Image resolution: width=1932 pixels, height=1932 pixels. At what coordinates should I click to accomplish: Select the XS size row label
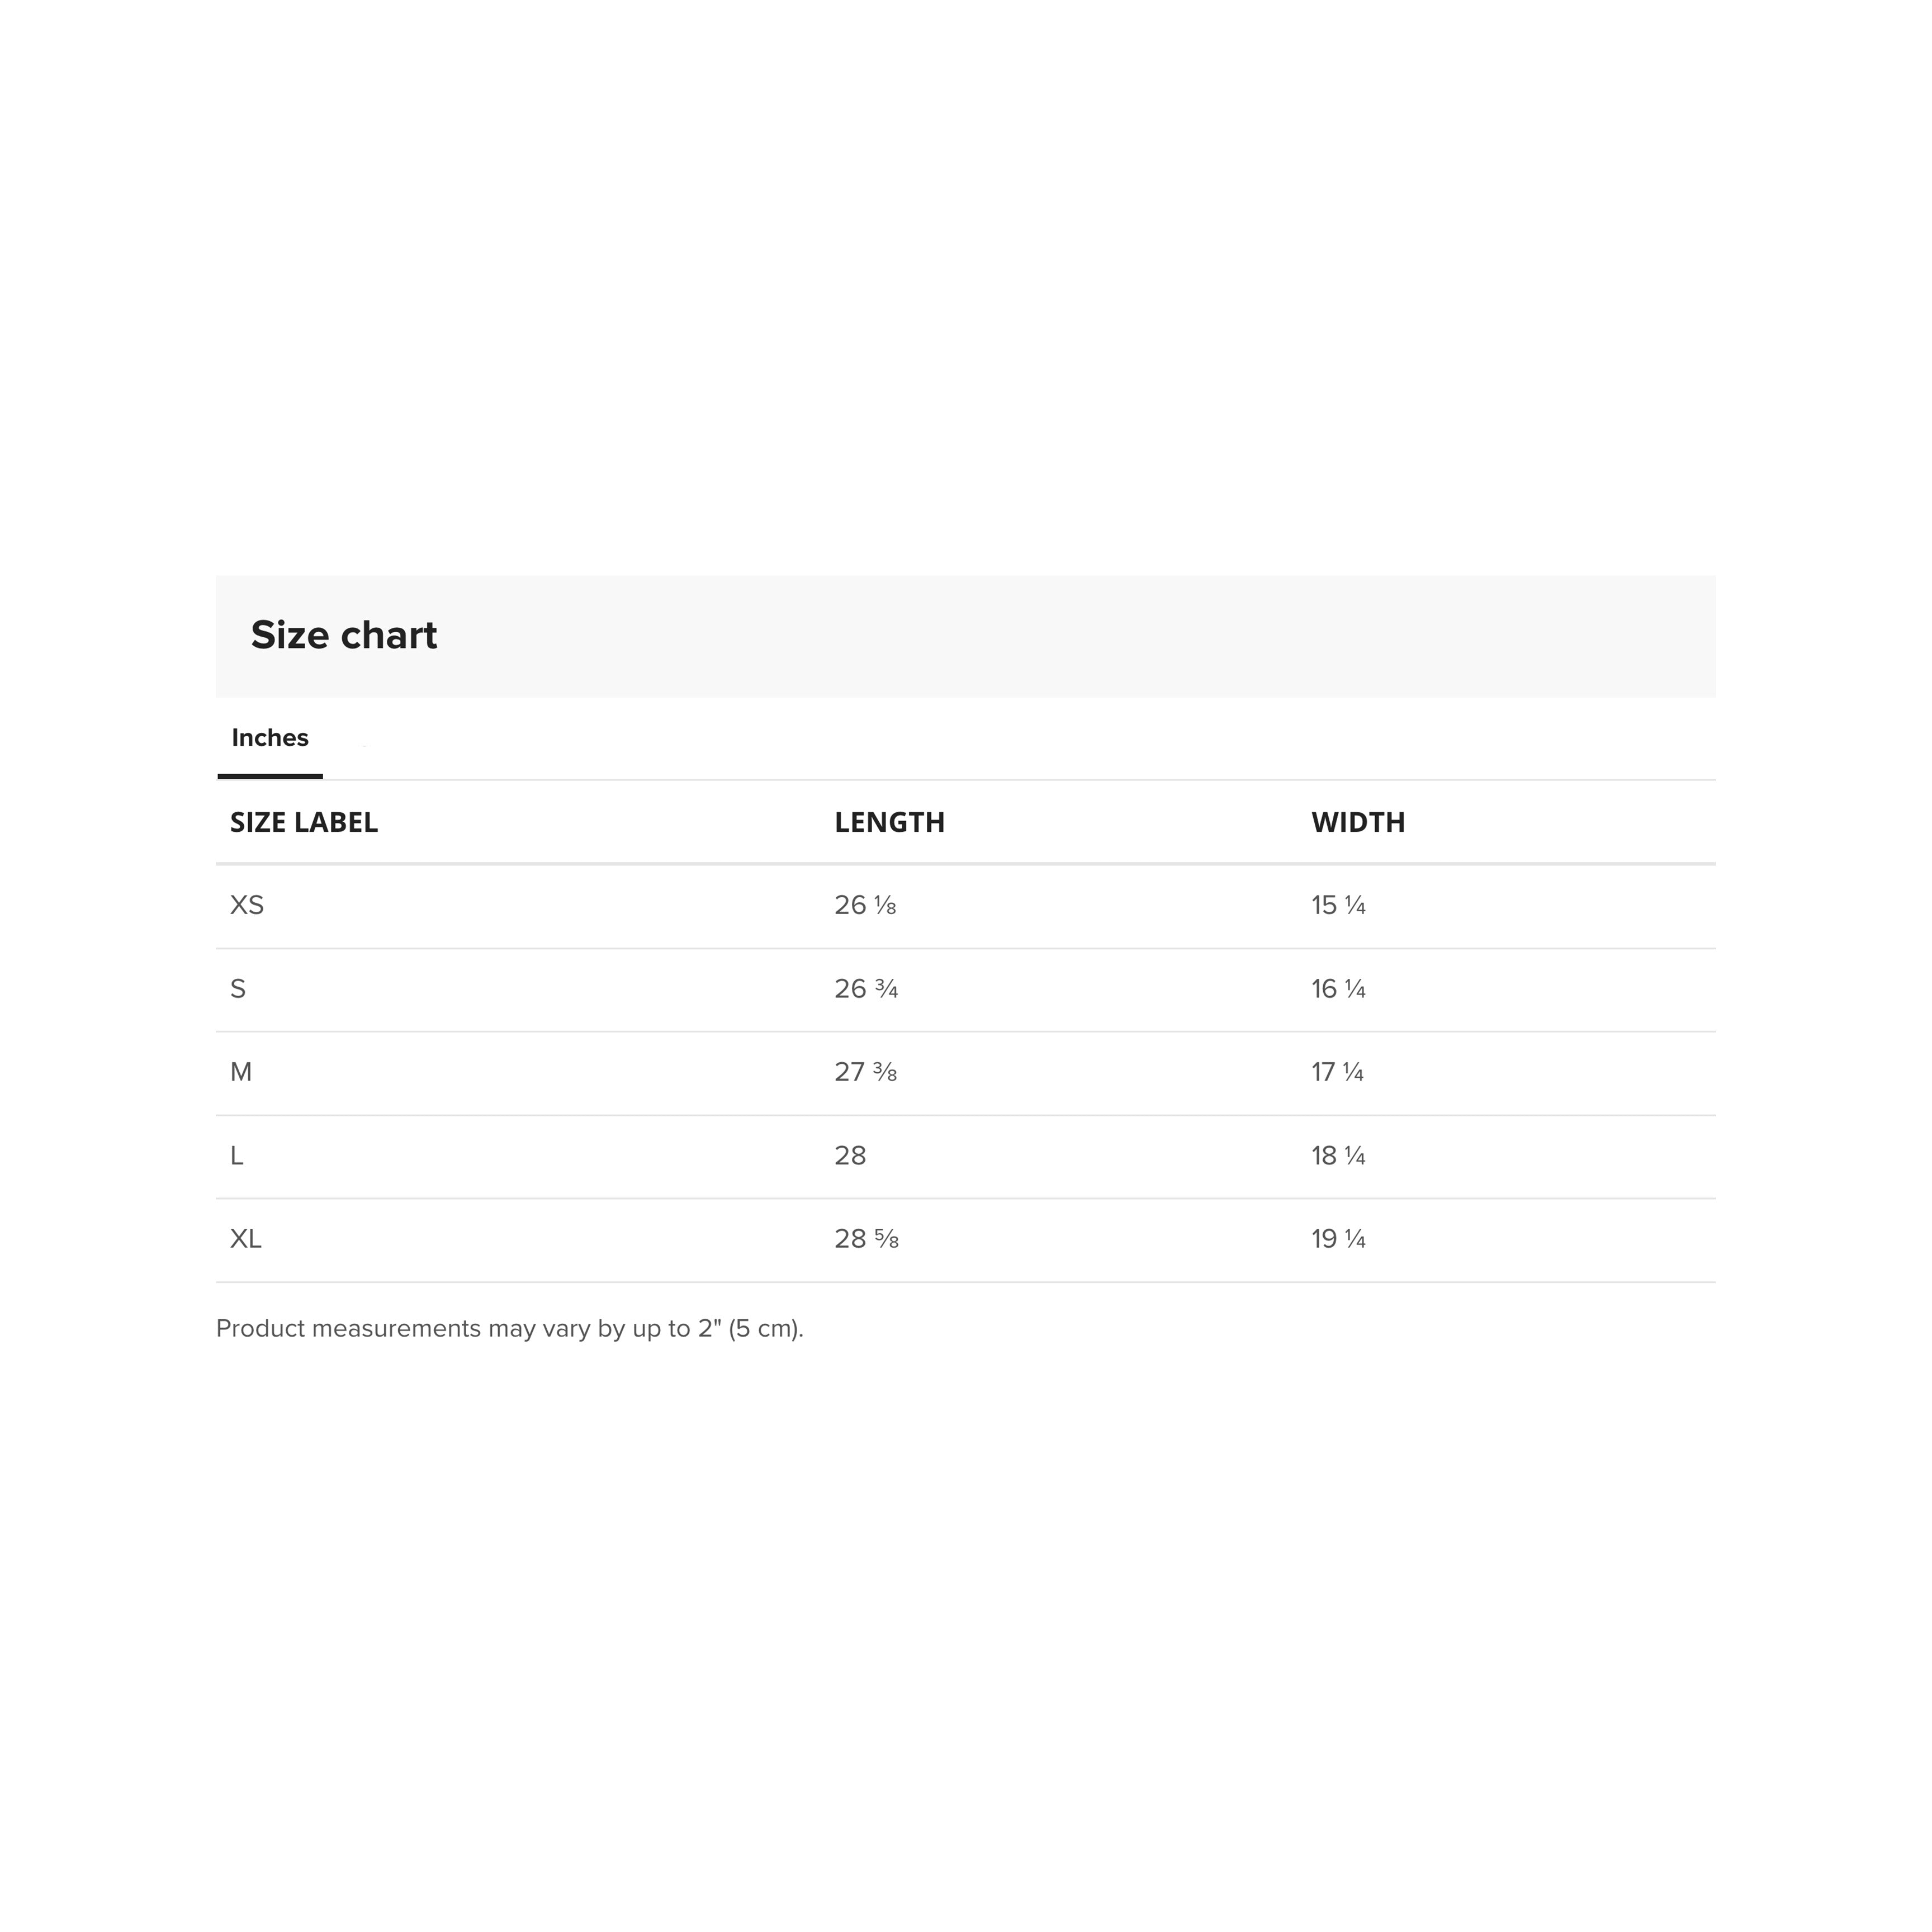247,906
